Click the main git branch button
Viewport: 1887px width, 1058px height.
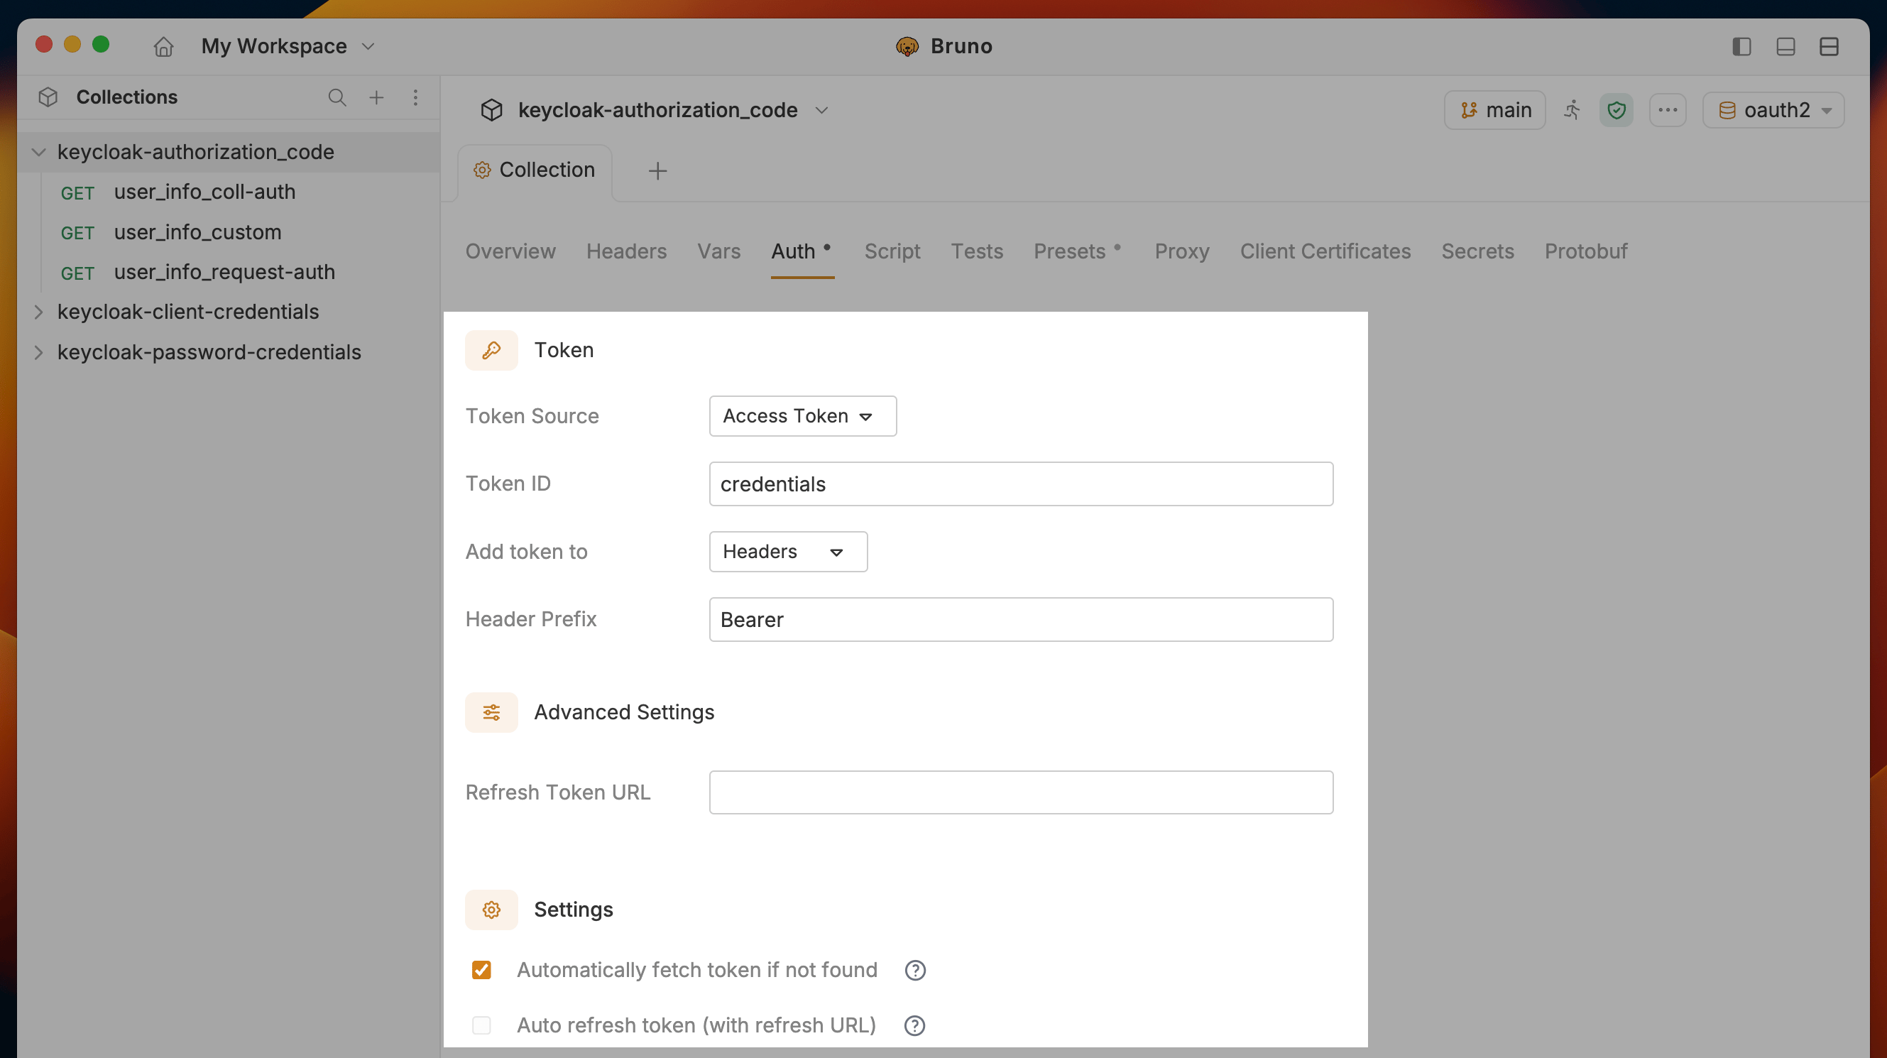tap(1495, 110)
